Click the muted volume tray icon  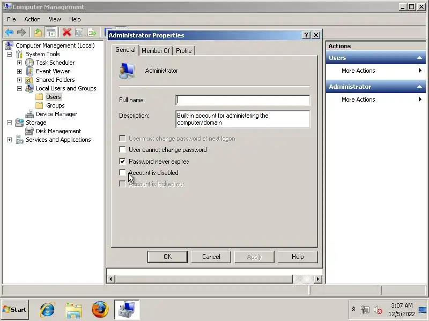click(378, 310)
